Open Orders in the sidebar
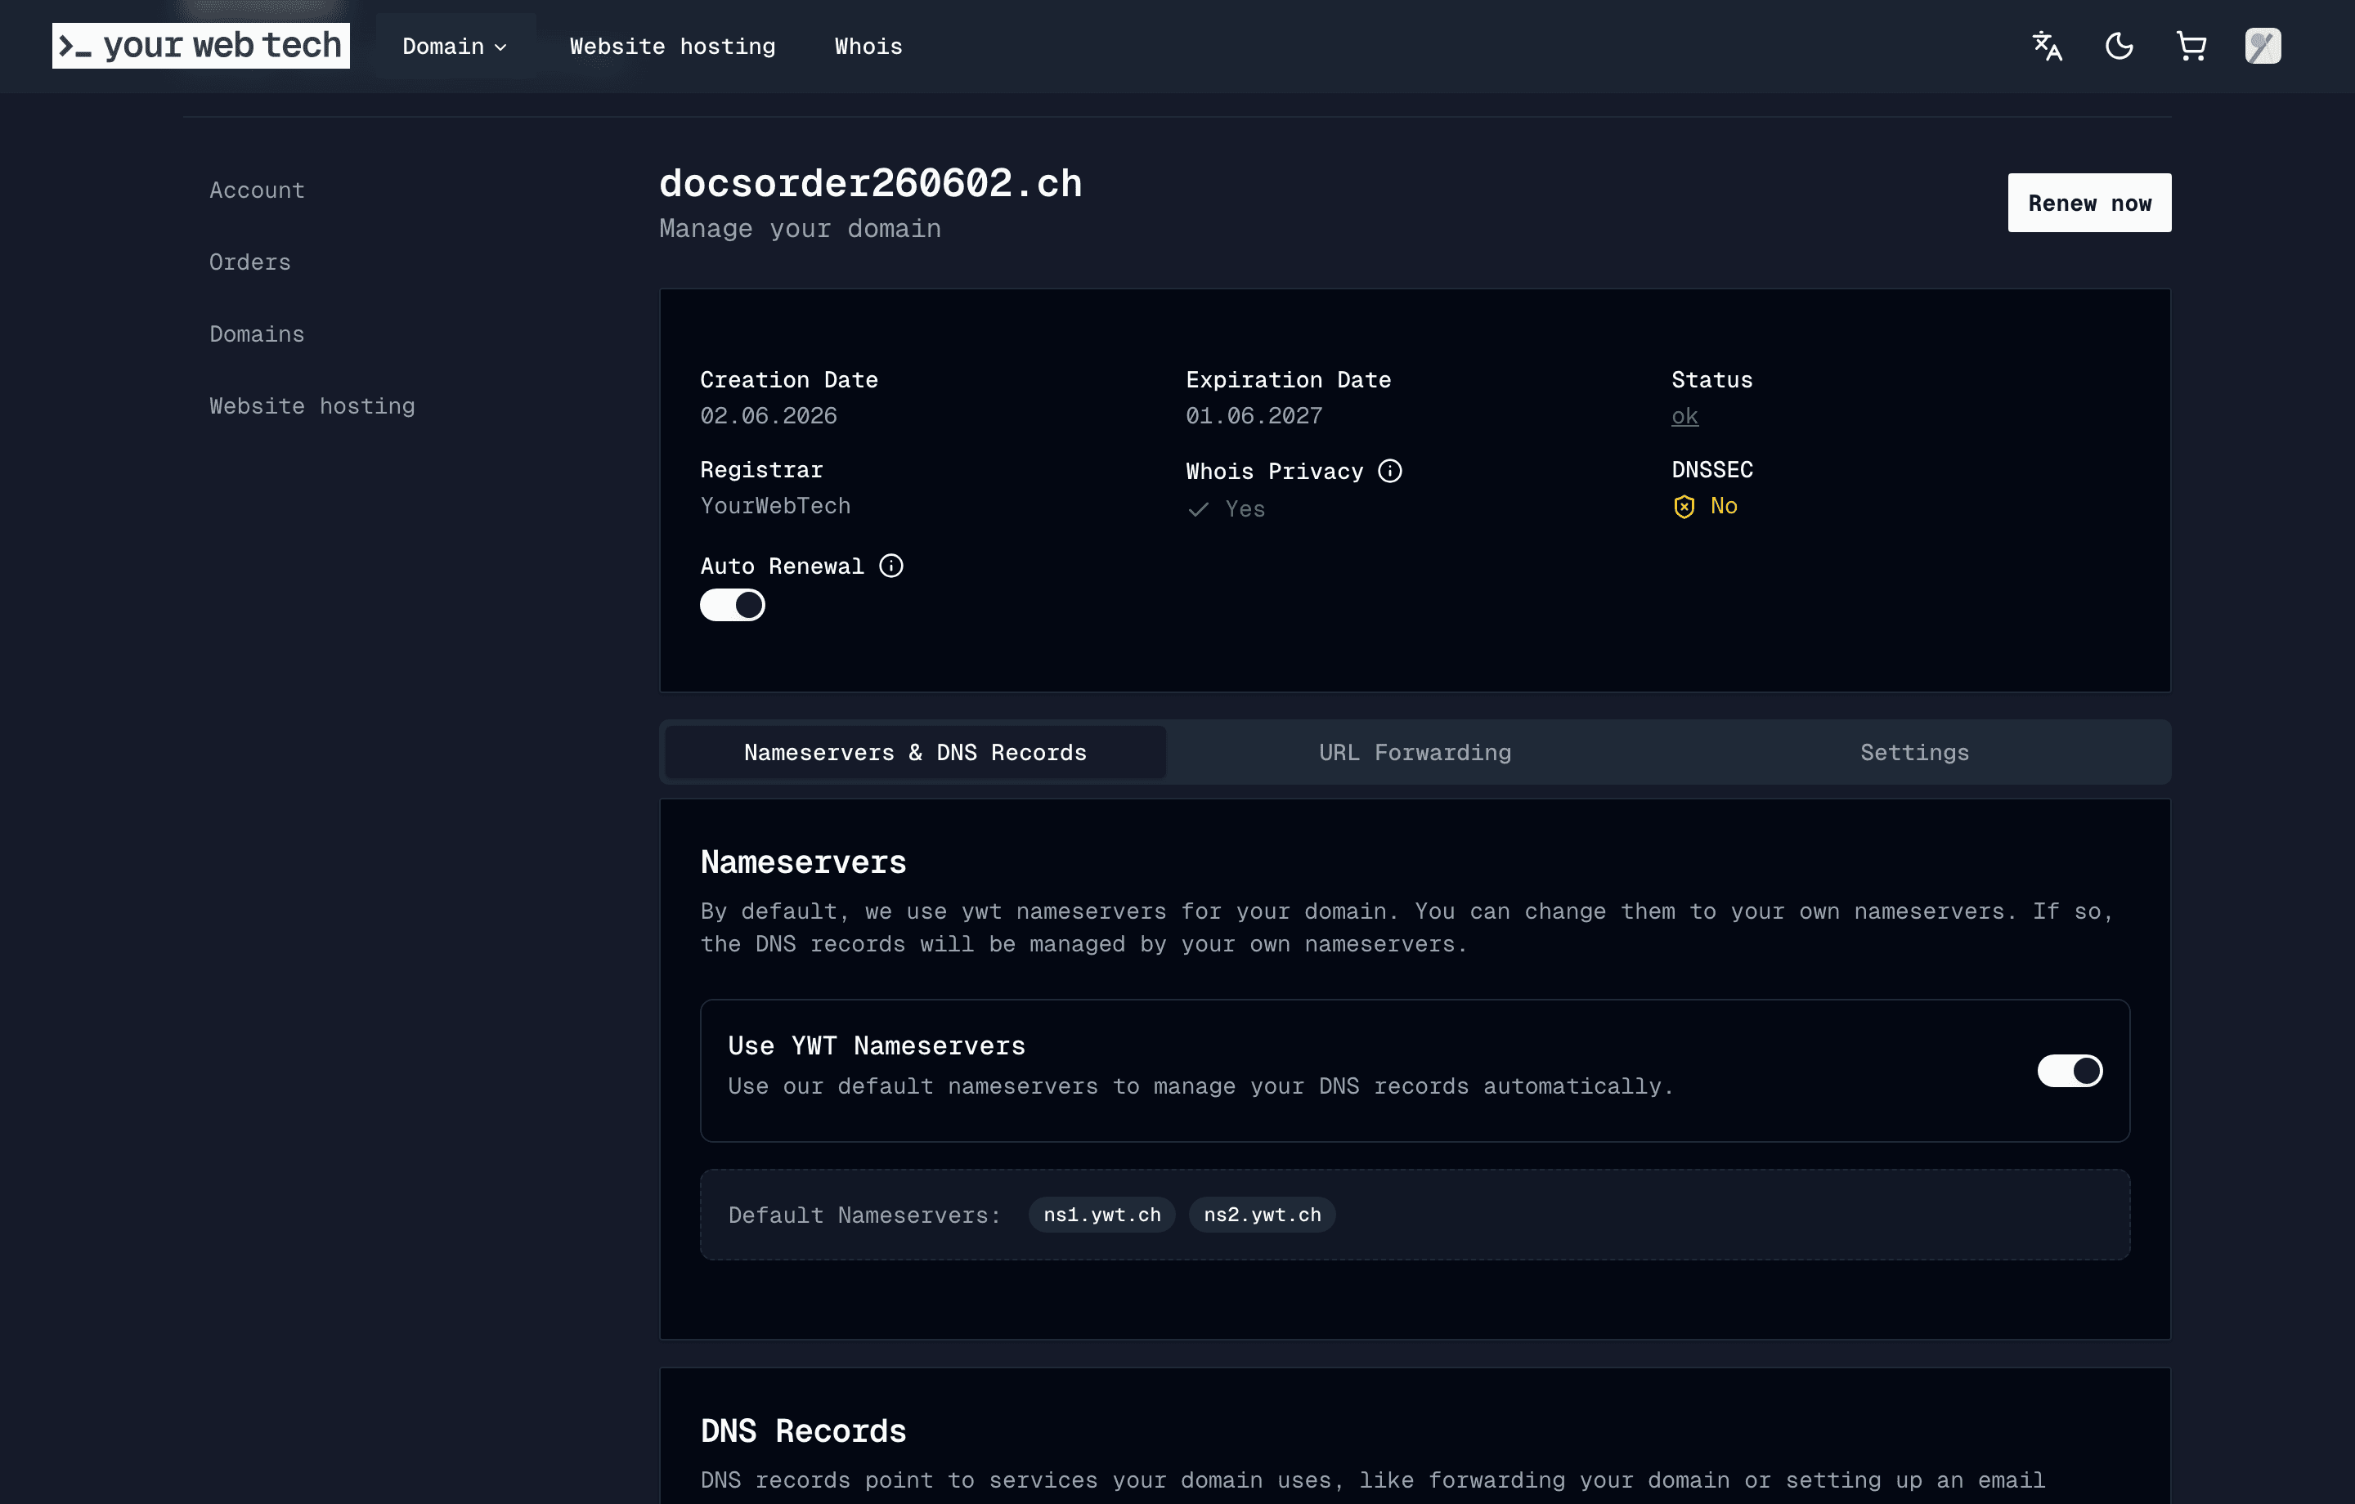 pyautogui.click(x=249, y=262)
